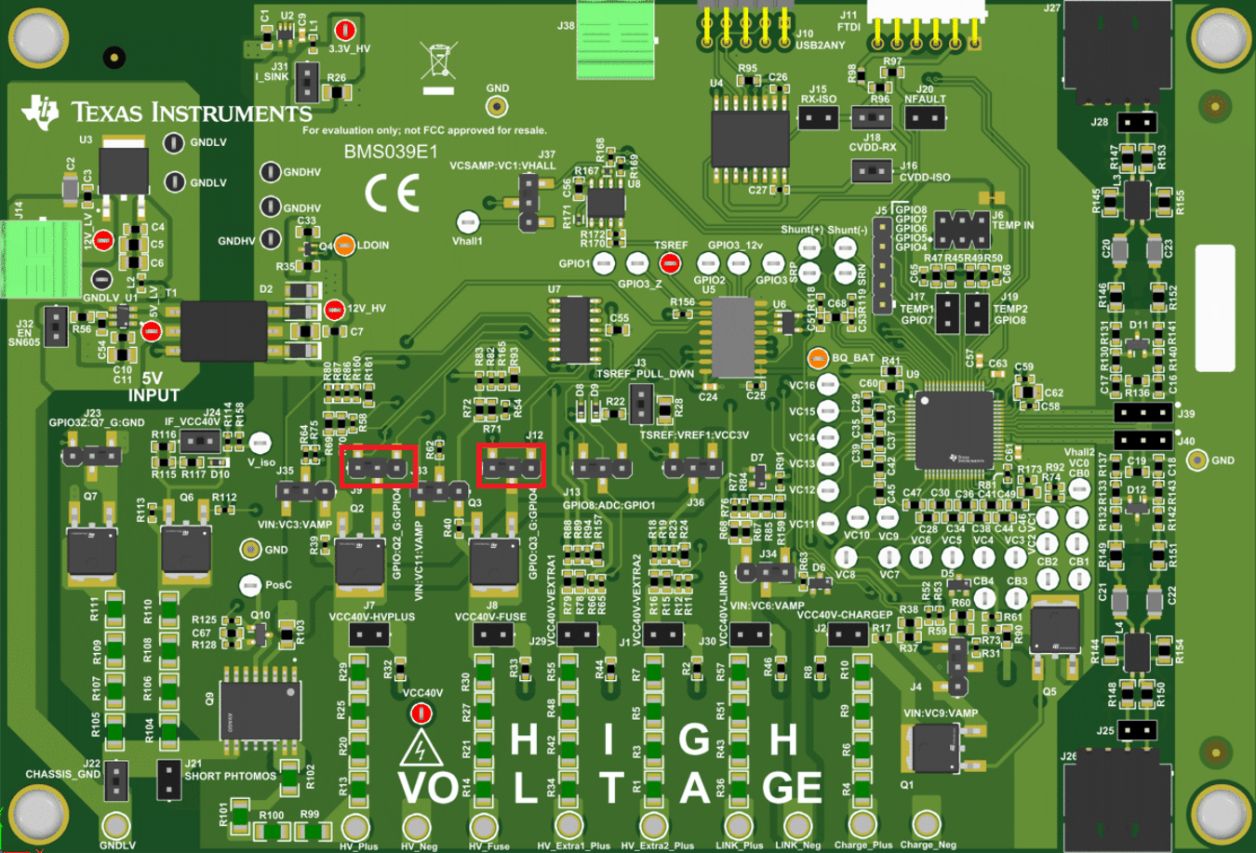Select the Vhall1 test point
The height and width of the screenshot is (853, 1256).
click(x=467, y=222)
